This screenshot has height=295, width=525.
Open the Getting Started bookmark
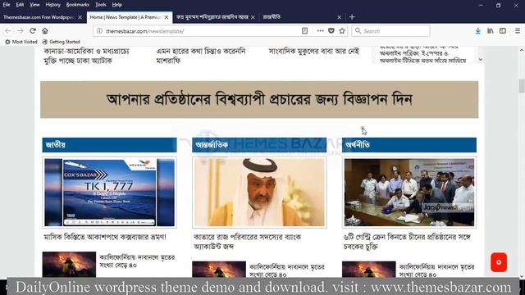point(62,42)
